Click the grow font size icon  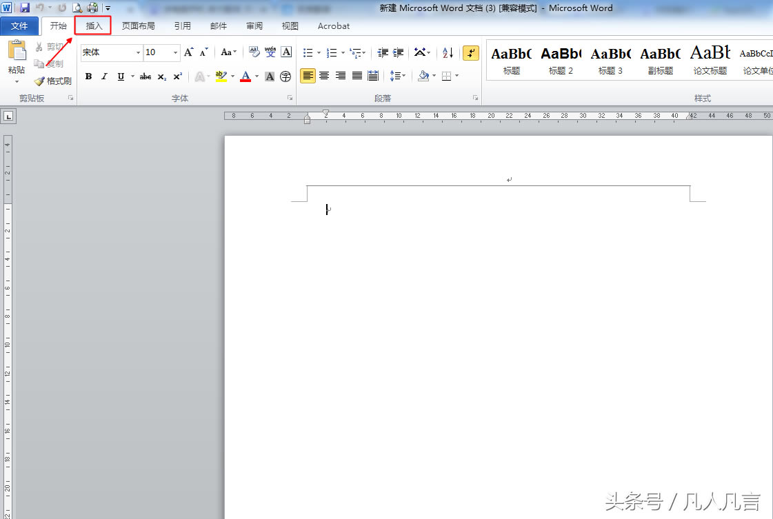(188, 52)
